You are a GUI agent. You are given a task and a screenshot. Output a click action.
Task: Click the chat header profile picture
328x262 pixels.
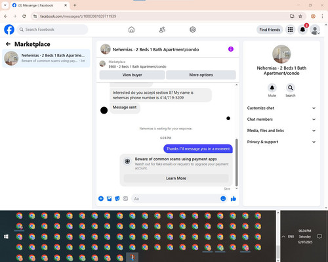tap(106, 49)
